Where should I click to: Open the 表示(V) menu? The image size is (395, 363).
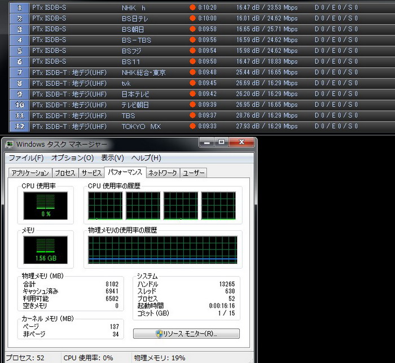point(112,158)
